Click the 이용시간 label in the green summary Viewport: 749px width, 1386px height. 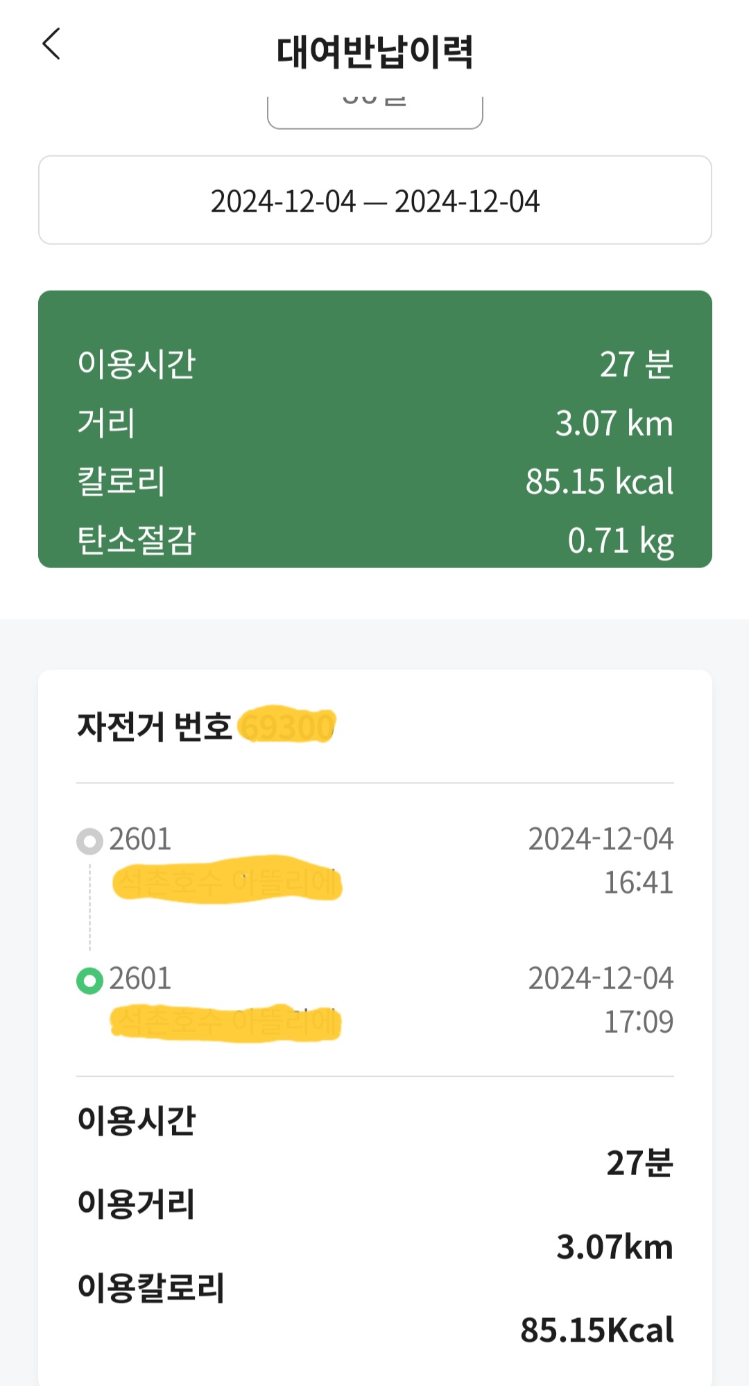[x=137, y=364]
